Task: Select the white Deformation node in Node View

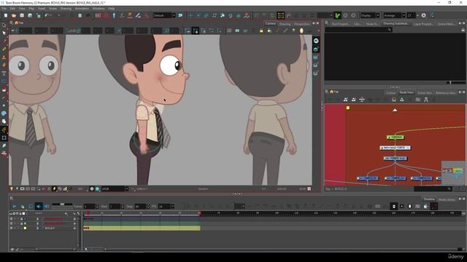Action: tap(395, 148)
